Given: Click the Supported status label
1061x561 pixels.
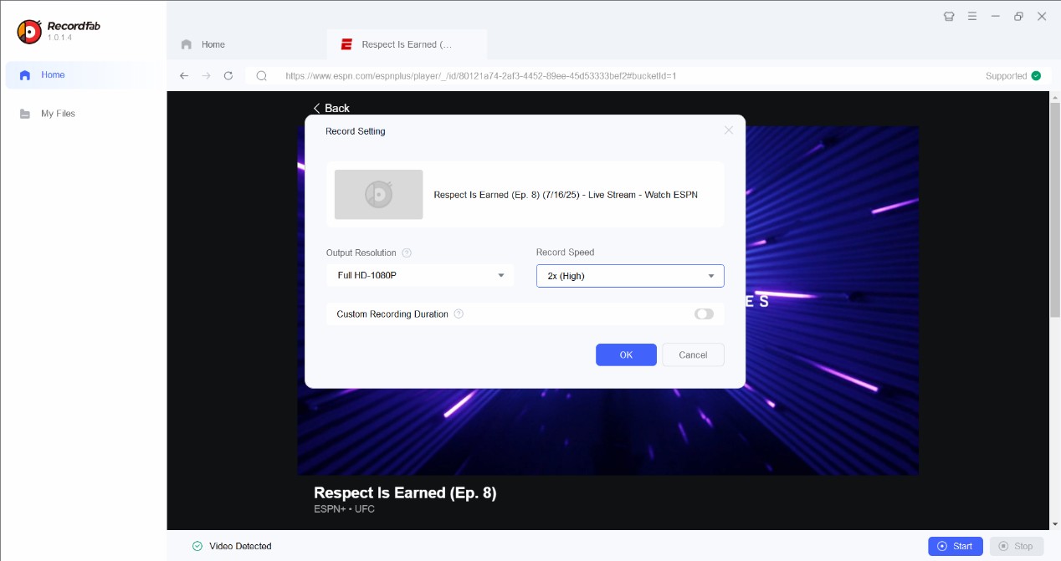Looking at the screenshot, I should (1006, 75).
